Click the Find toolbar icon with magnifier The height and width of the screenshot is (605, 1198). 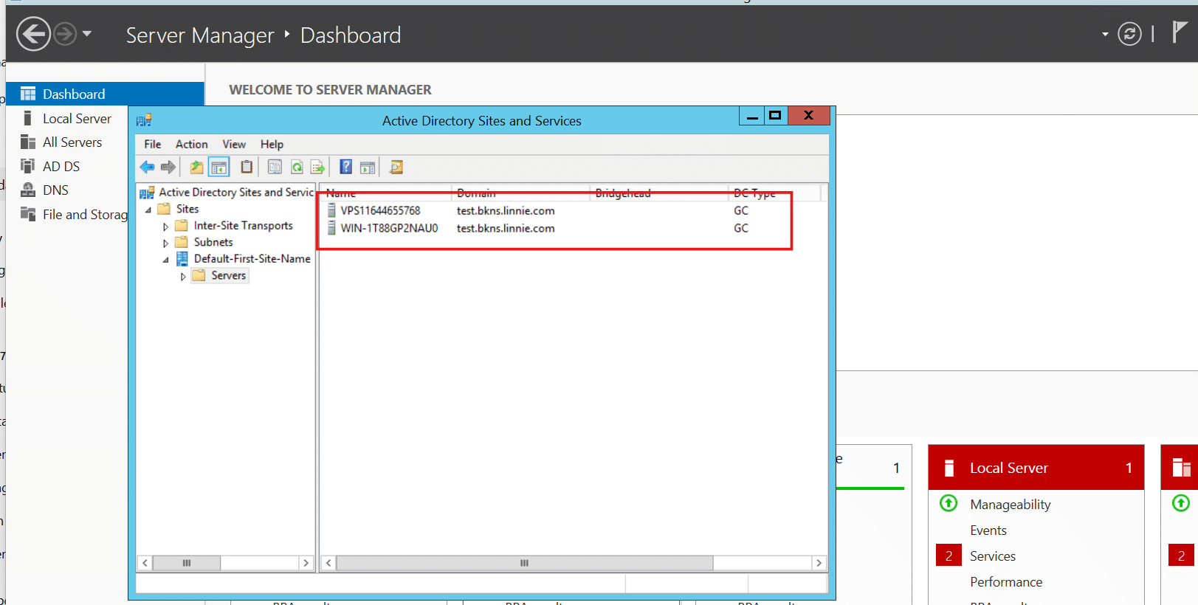click(x=396, y=167)
